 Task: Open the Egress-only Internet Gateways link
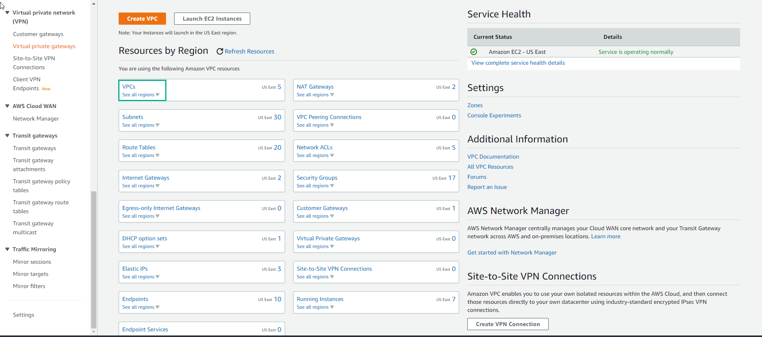click(161, 208)
